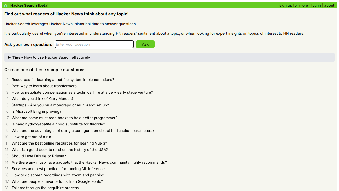
Task: Open Should I use Drizzle or Prisma?
Action: point(39,156)
